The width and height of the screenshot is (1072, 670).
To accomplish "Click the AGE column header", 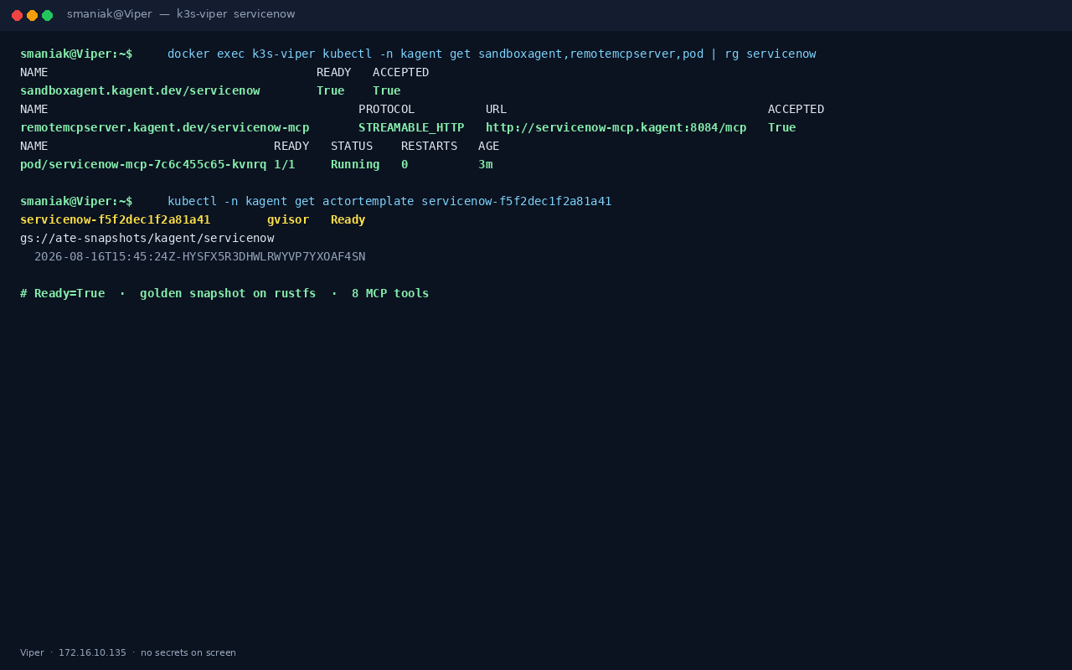I will pyautogui.click(x=489, y=146).
